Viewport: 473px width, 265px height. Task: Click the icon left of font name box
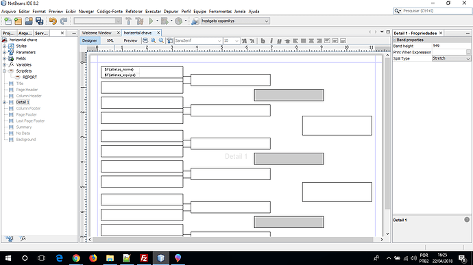tap(170, 40)
